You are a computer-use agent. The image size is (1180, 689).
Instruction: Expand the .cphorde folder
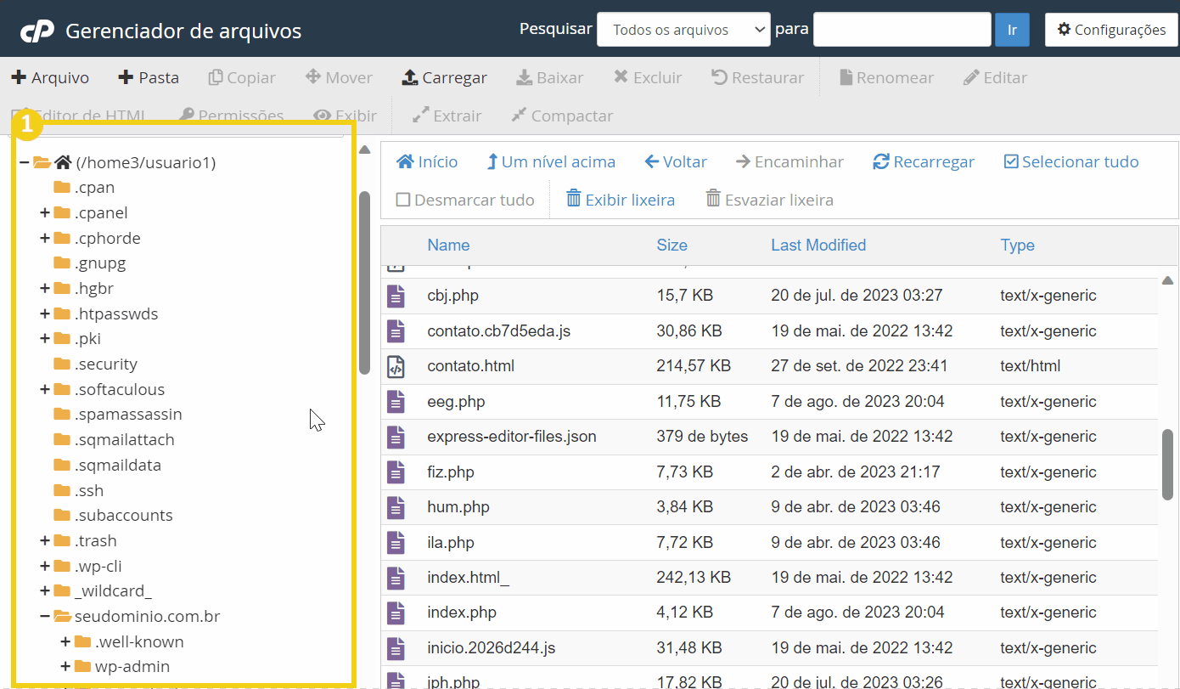44,238
